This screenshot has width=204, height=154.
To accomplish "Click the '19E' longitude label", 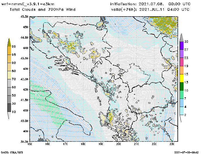I will click(101, 144).
